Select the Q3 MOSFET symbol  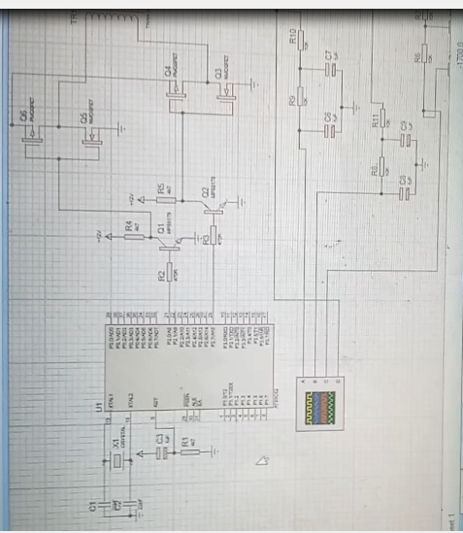point(226,98)
